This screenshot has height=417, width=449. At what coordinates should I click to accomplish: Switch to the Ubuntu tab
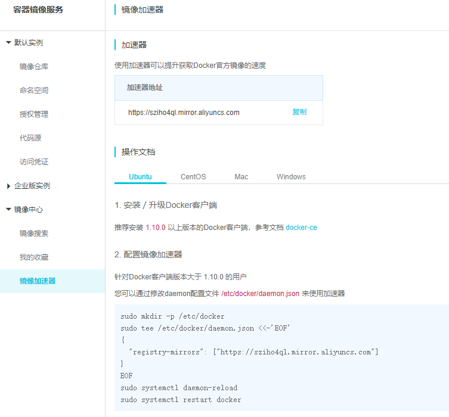point(140,177)
